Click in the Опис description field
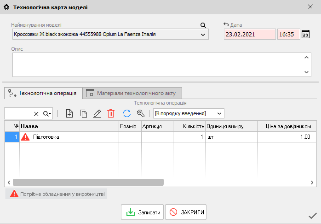The image size is (321, 224). tap(156, 64)
